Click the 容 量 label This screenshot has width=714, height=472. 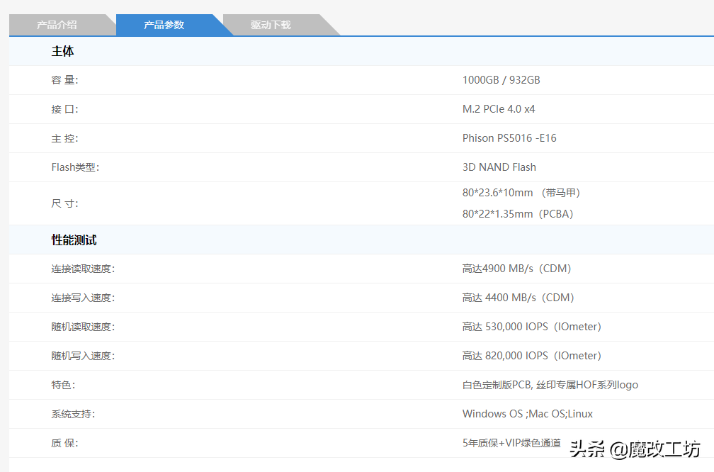(64, 80)
